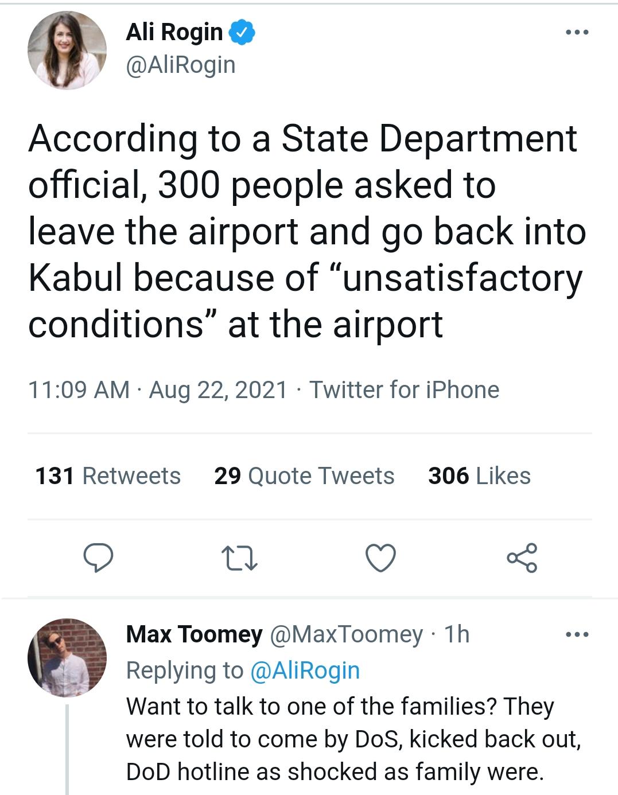Click the blue @AliRogin mention in reply
Image resolution: width=618 pixels, height=795 pixels.
coord(305,670)
